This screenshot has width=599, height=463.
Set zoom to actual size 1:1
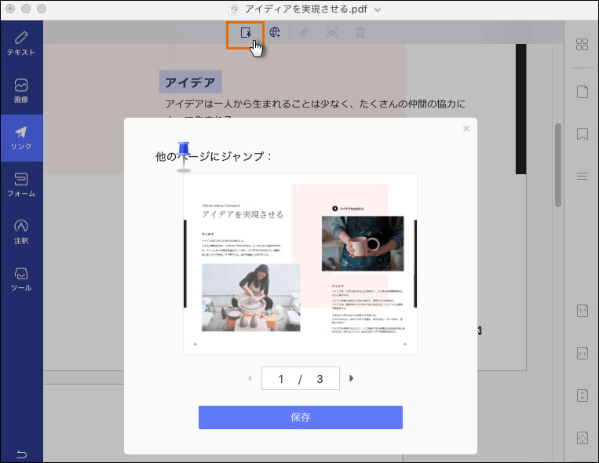tap(583, 311)
